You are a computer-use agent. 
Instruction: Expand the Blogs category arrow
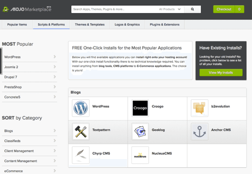(54, 131)
